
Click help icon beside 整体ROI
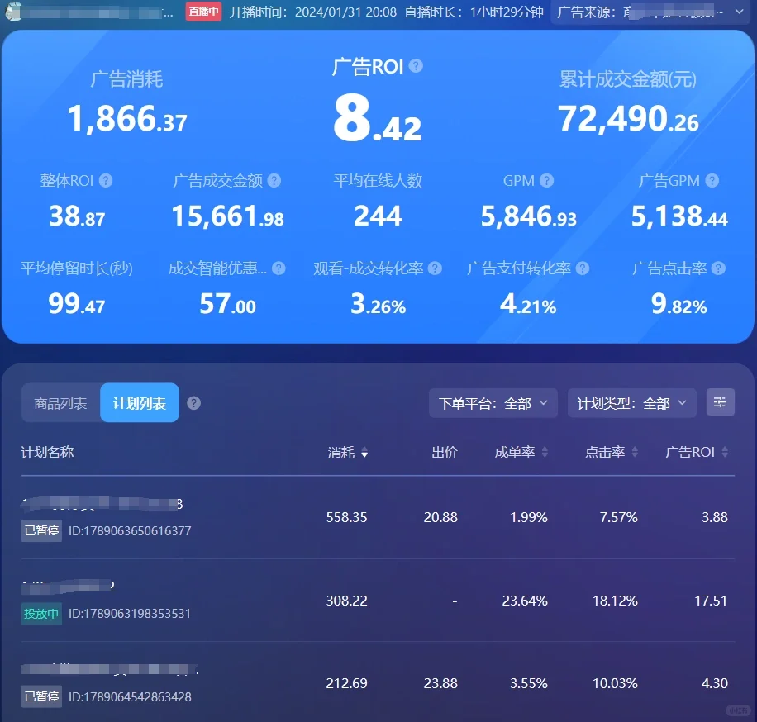106,181
